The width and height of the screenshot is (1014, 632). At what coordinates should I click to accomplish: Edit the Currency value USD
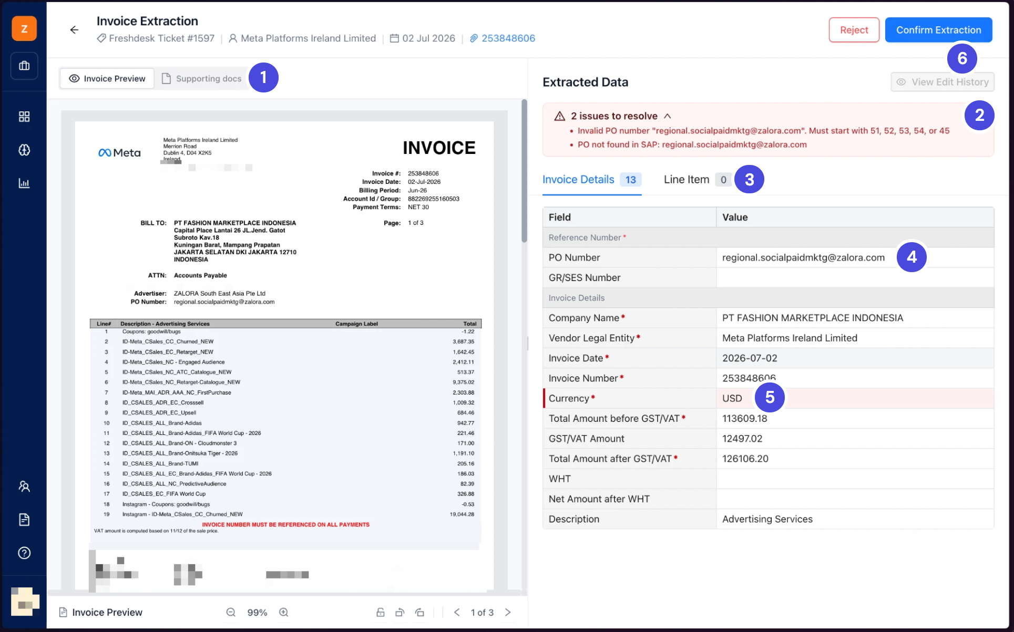855,398
